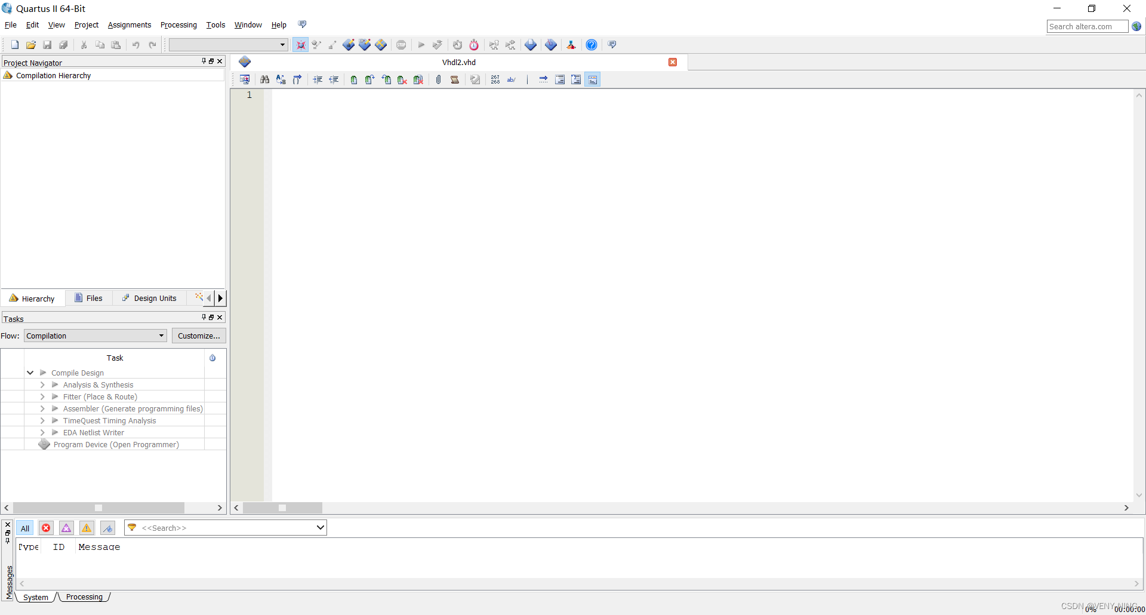The width and height of the screenshot is (1146, 615).
Task: Click the Save toolbar icon
Action: pos(47,45)
